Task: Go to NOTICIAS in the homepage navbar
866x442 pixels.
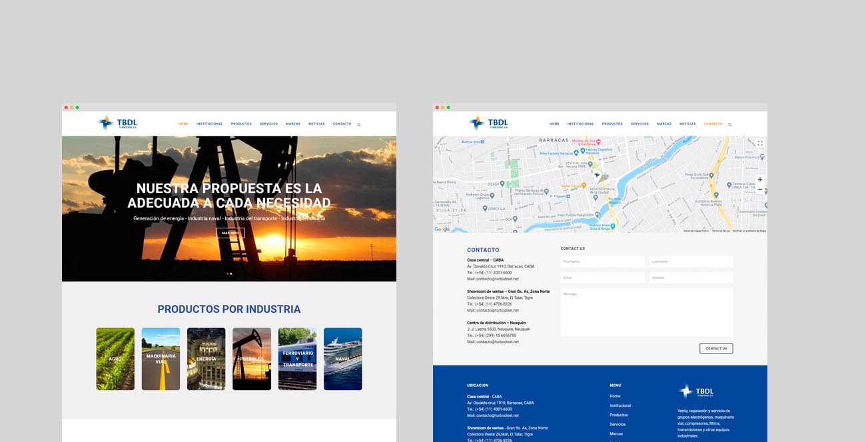Action: 316,124
